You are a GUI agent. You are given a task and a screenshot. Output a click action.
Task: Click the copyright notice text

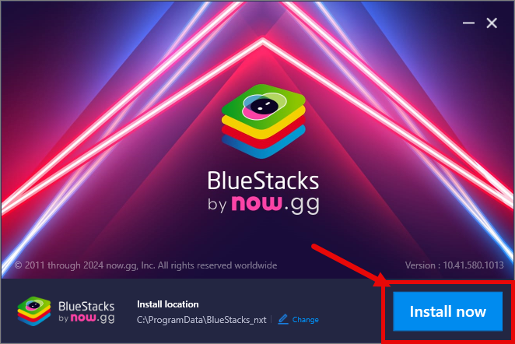pos(145,265)
